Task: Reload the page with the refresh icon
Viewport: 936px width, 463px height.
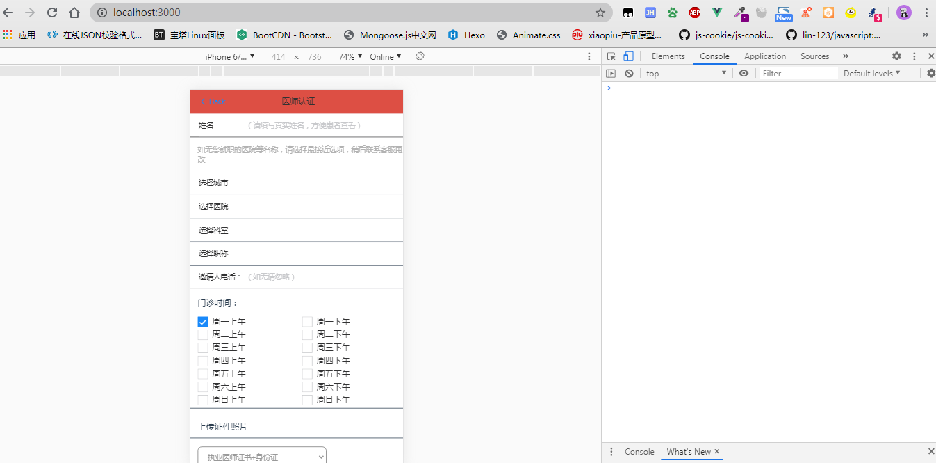Action: tap(52, 13)
